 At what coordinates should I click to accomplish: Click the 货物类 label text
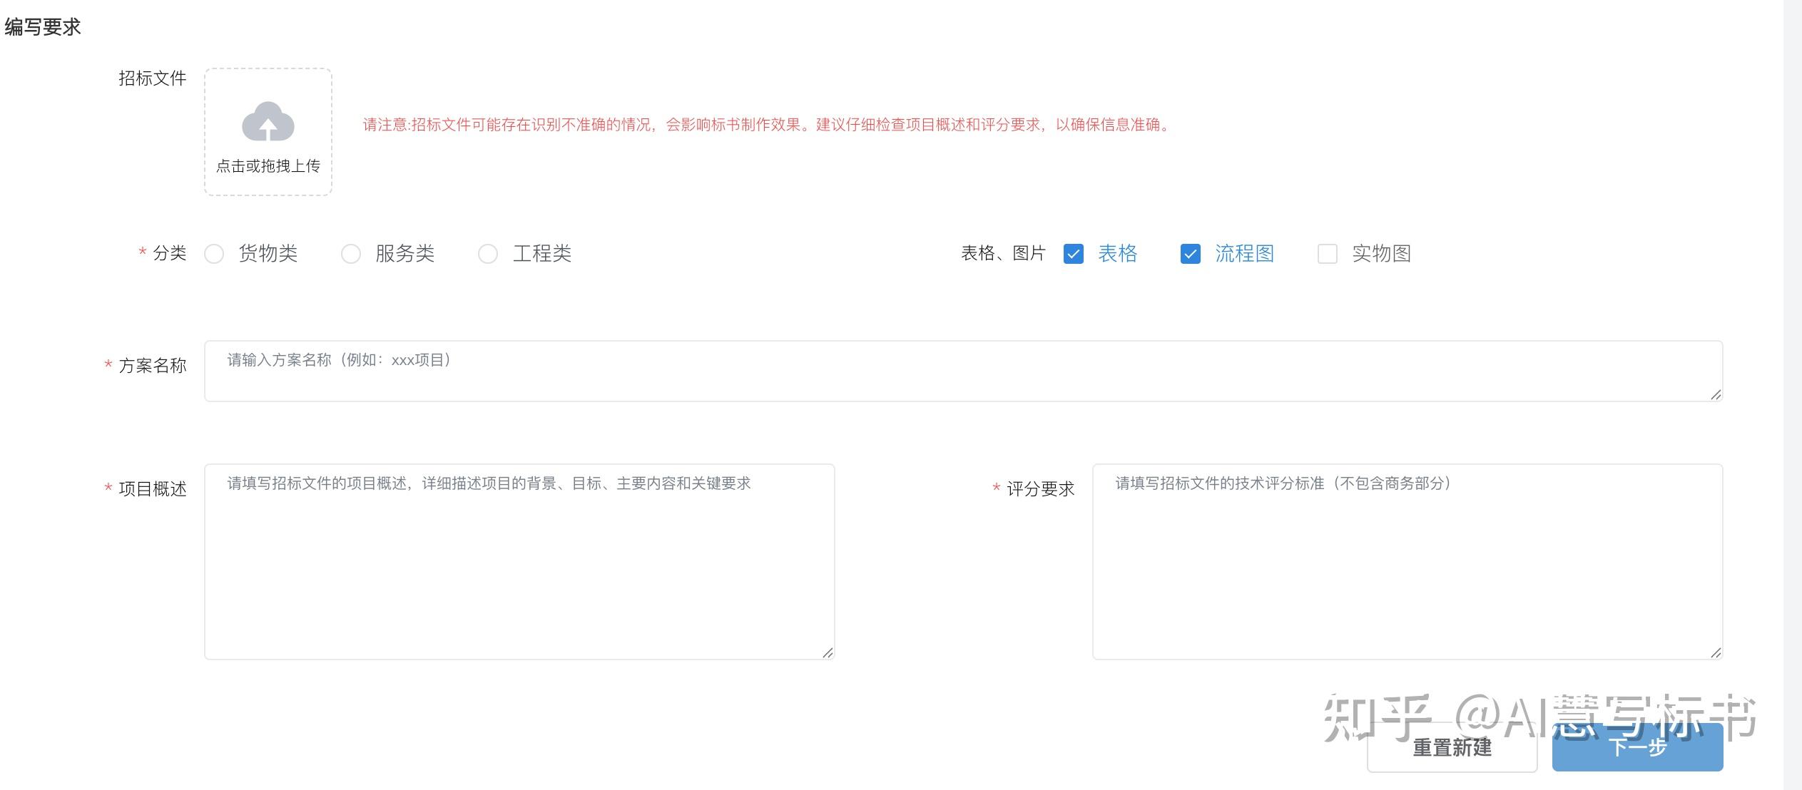[x=268, y=254]
